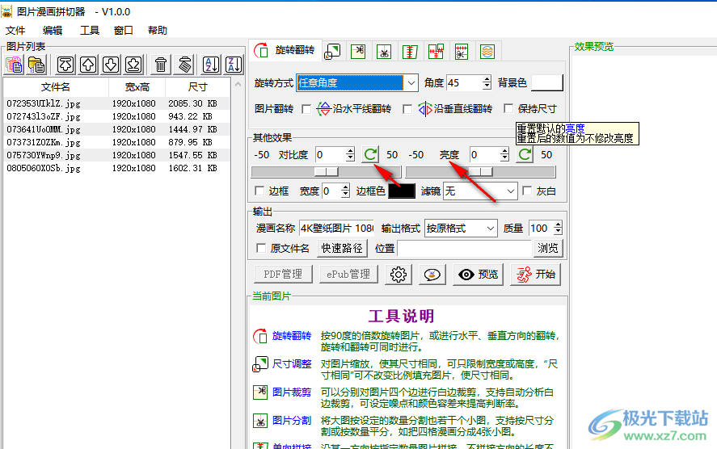Click the 对比度 spinner arrows
The image size is (717, 449).
350,154
